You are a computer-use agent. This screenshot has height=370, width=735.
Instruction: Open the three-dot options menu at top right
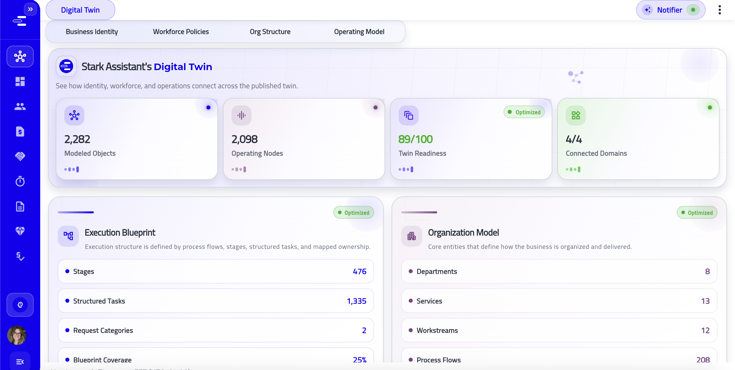pos(720,10)
